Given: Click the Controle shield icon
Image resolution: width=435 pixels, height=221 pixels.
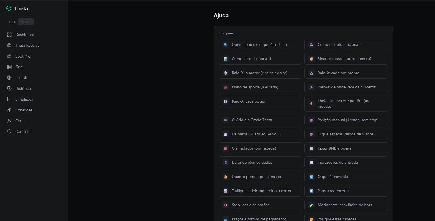Looking at the screenshot, I should click(9, 131).
